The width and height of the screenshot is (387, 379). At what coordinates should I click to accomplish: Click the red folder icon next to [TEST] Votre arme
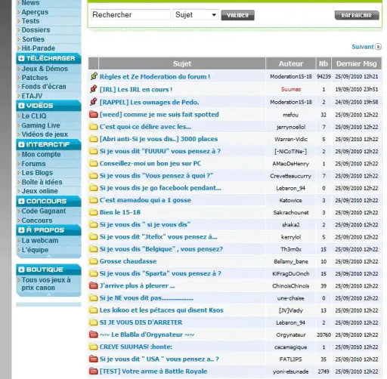tap(94, 371)
